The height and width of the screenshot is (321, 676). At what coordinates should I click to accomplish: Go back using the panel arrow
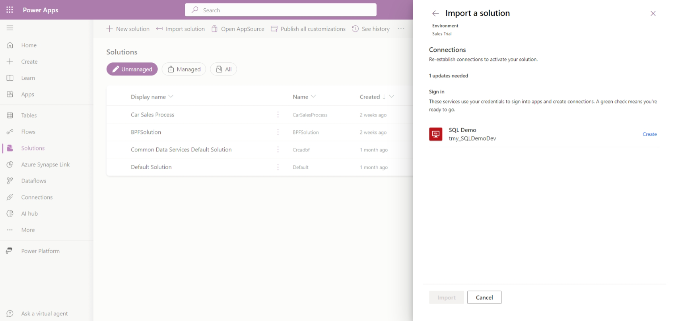pyautogui.click(x=435, y=14)
